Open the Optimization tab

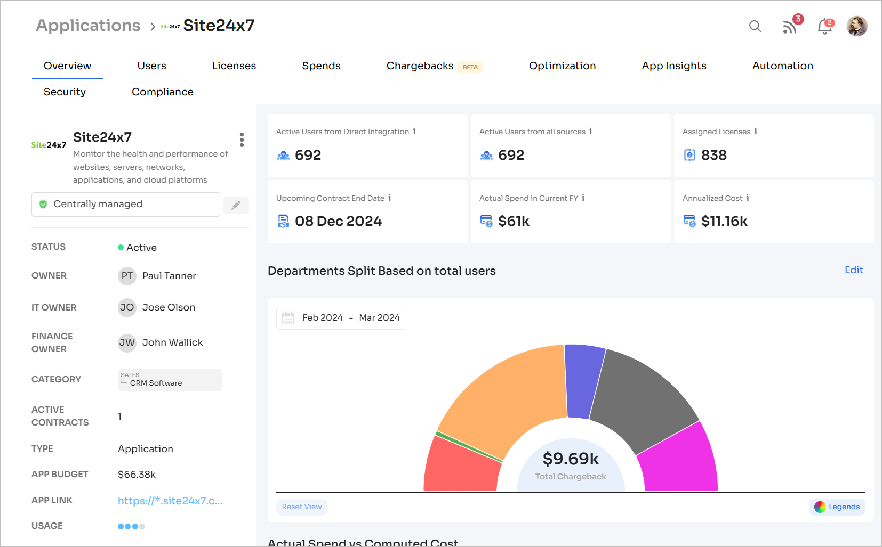click(x=562, y=66)
